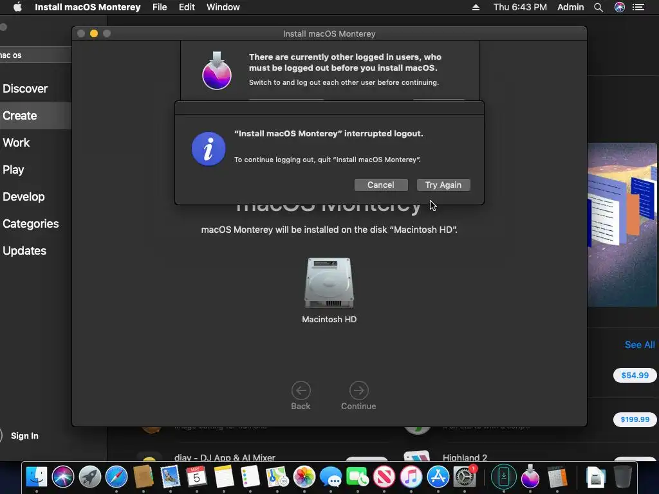Open Maps from the Dock

(277, 477)
